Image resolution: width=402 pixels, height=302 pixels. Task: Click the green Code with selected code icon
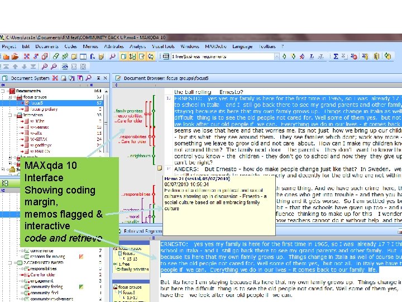284,56
